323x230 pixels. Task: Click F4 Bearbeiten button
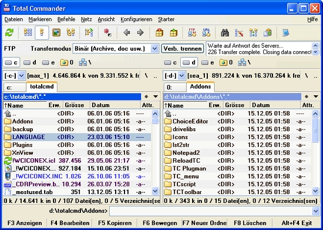(70, 223)
